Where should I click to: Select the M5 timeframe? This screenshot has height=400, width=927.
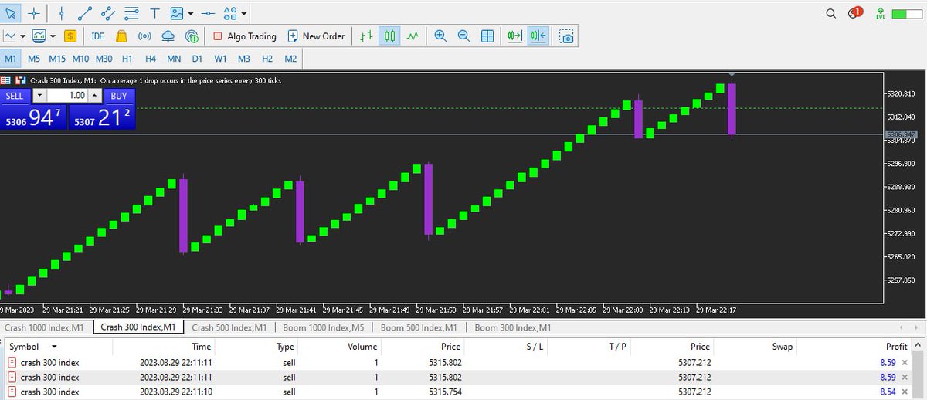pos(34,59)
